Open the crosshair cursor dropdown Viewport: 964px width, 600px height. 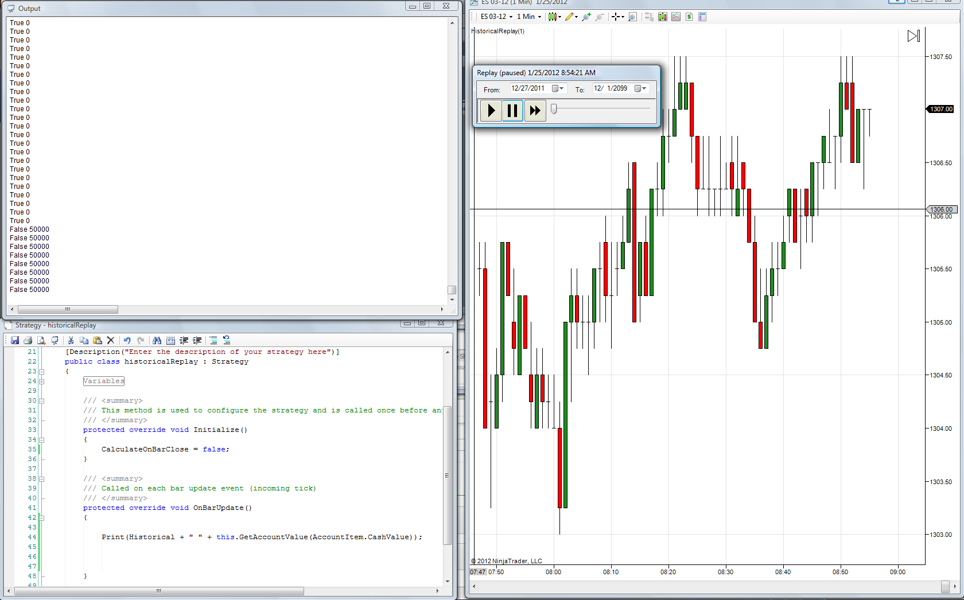coord(618,17)
